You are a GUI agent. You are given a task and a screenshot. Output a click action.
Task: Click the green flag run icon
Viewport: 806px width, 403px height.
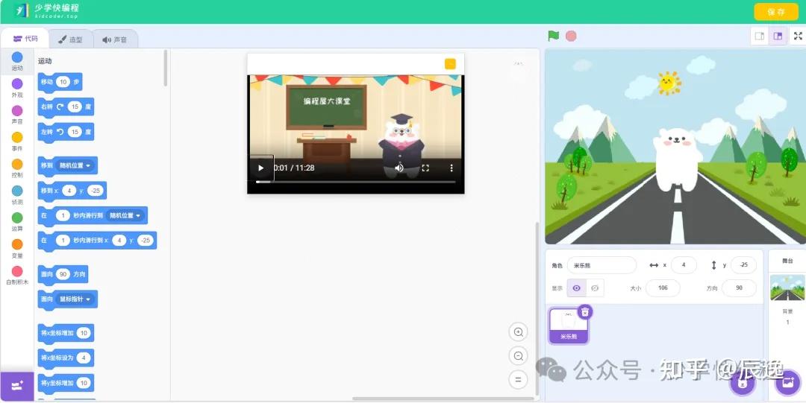click(554, 36)
